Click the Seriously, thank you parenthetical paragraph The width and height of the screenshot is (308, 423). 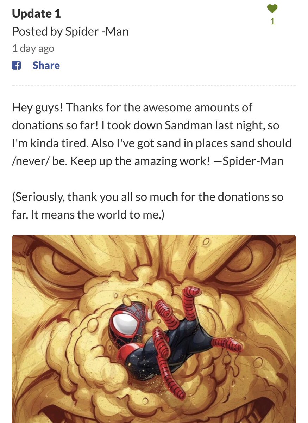148,206
